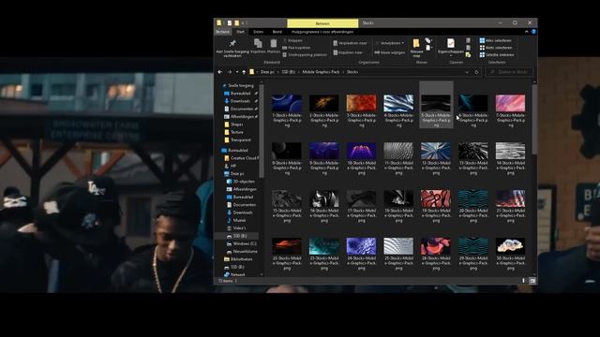Switch to large thumbnails view icon in status bar
Viewport: 600px width, 337px height.
(x=532, y=281)
